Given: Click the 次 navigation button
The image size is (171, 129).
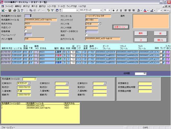Looking at the screenshot, I should pos(141,40).
